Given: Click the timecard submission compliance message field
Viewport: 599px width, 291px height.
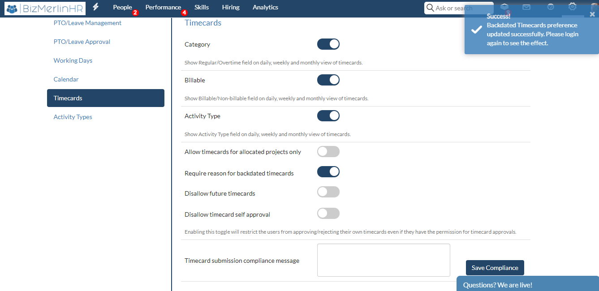Looking at the screenshot, I should point(384,260).
